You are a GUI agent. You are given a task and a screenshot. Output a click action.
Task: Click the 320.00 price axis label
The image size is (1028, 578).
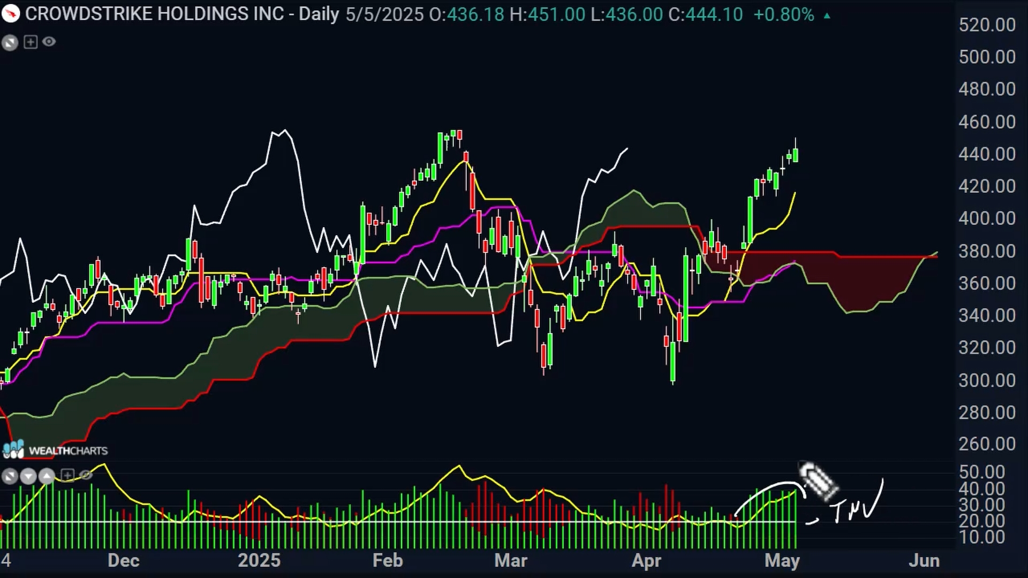click(987, 348)
